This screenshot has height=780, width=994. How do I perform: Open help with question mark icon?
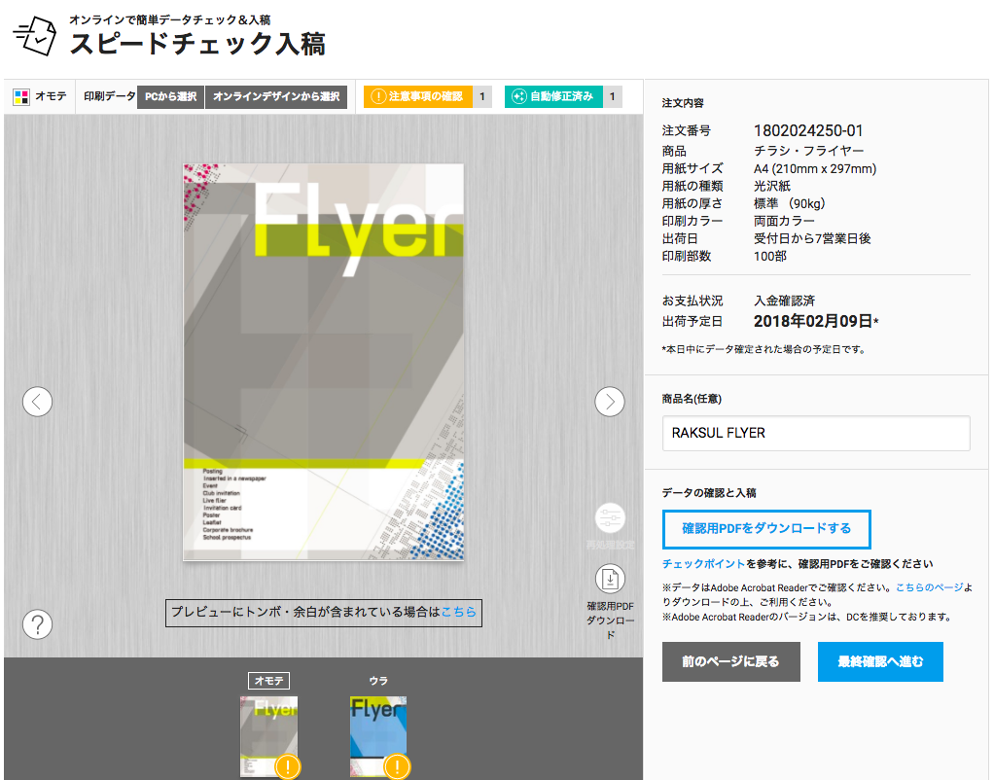(37, 623)
